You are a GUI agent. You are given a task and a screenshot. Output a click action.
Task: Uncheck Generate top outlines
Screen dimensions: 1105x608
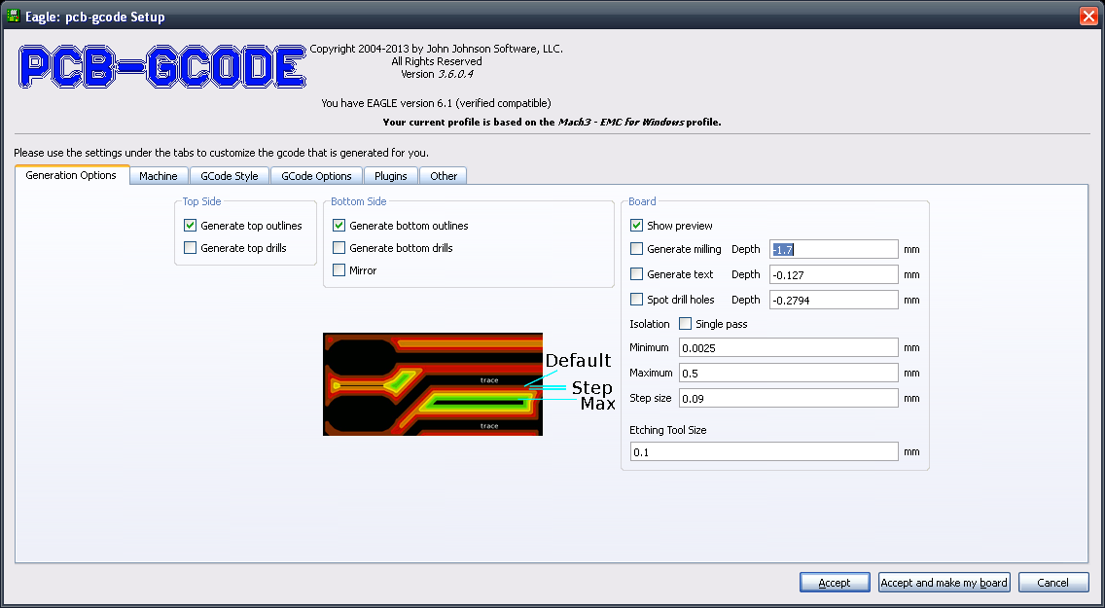pyautogui.click(x=191, y=226)
